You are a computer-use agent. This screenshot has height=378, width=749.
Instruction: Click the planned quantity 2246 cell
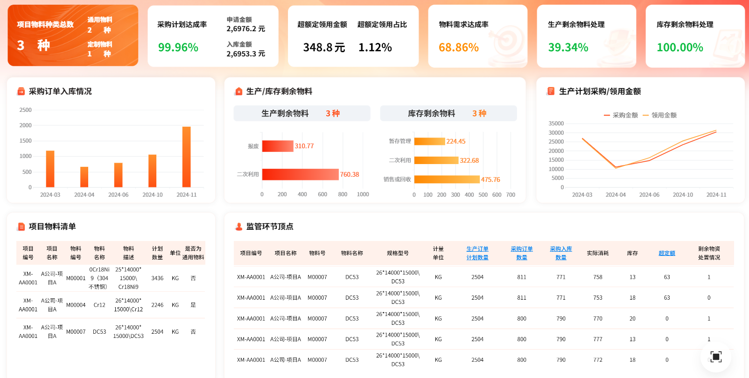(x=157, y=305)
